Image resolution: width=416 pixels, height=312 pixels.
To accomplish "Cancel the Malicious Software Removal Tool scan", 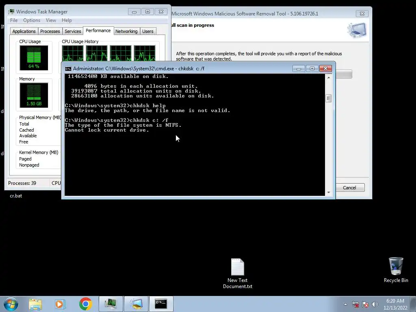I will (349, 188).
